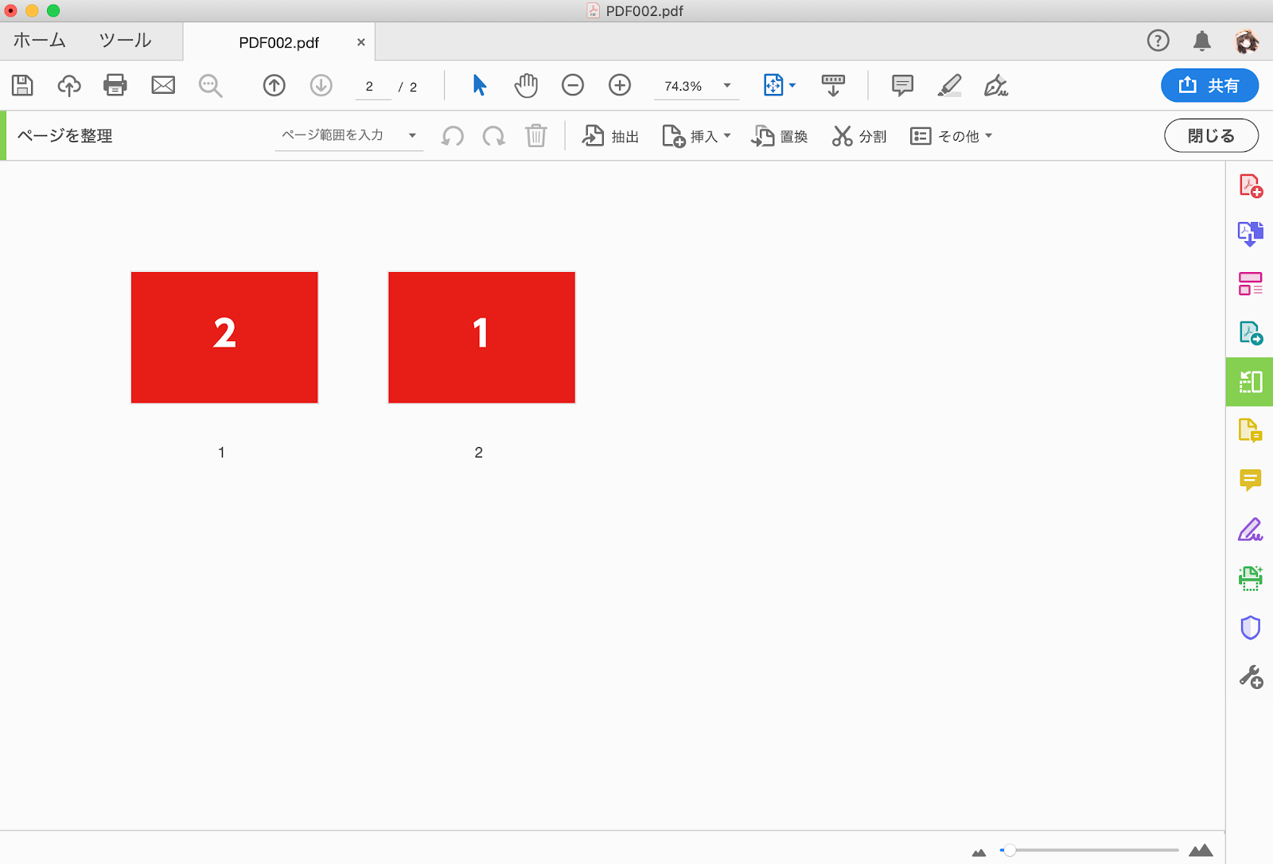The width and height of the screenshot is (1273, 864).
Task: Open the yellow page comment sidebar tool
Action: pyautogui.click(x=1251, y=430)
